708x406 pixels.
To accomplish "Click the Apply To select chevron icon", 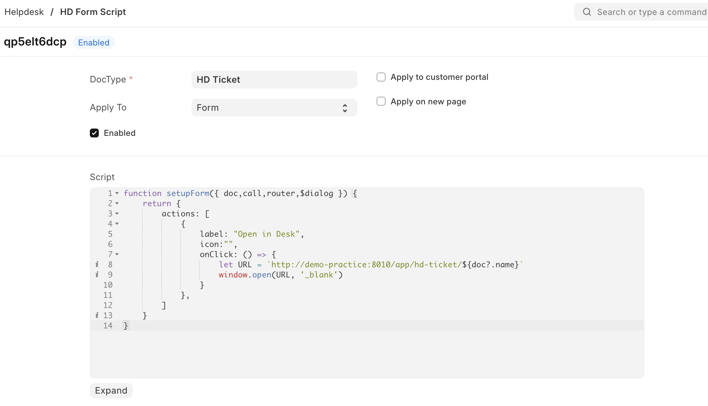I will [345, 108].
